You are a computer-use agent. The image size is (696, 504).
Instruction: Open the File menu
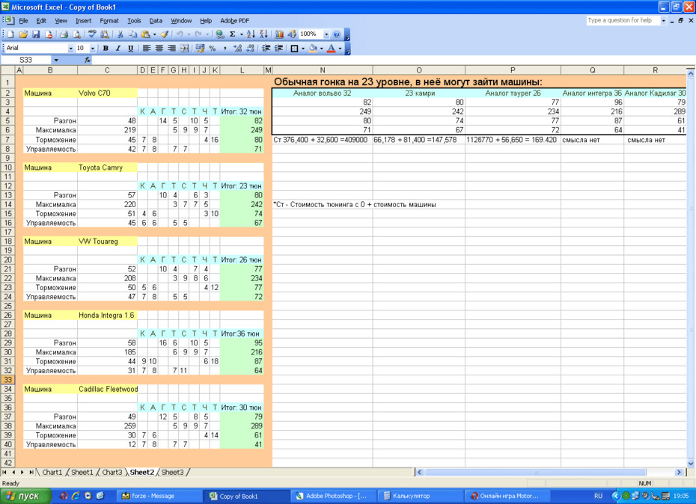[x=23, y=21]
